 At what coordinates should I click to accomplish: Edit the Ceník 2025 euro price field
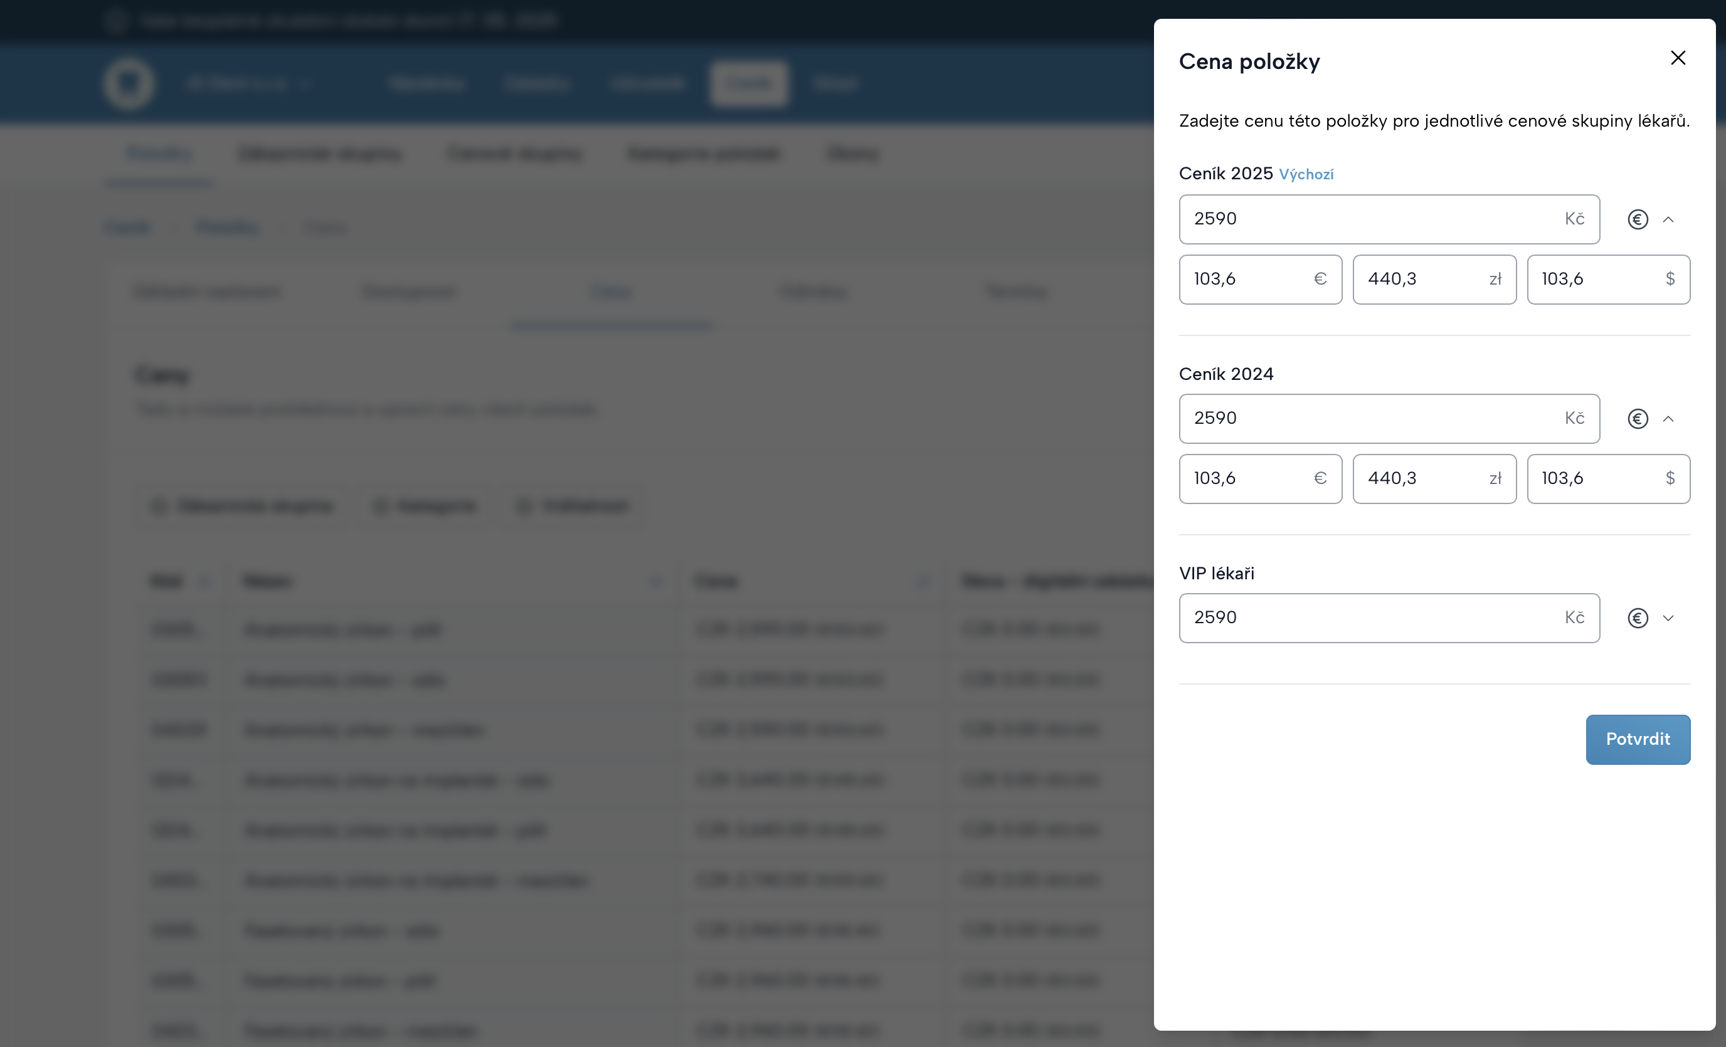coord(1260,280)
